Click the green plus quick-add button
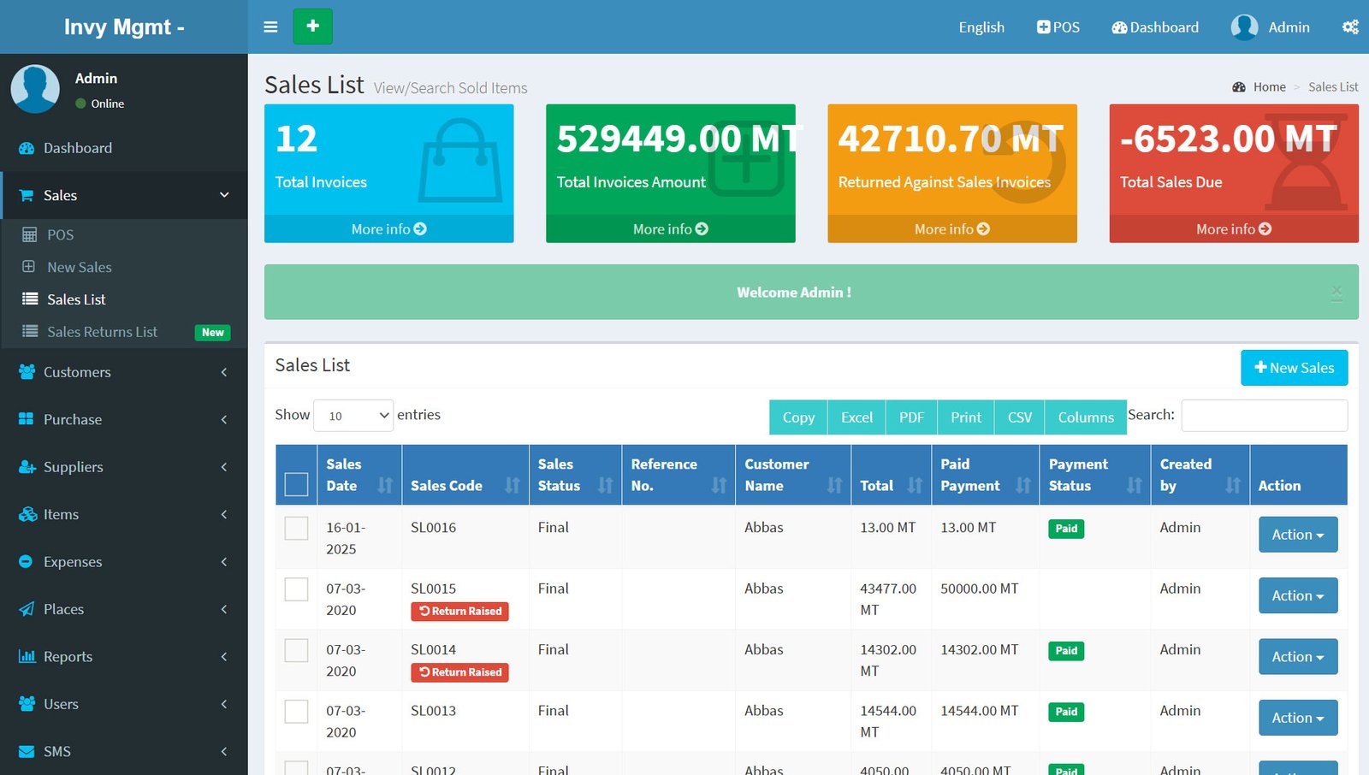Viewport: 1369px width, 775px height. [x=312, y=27]
